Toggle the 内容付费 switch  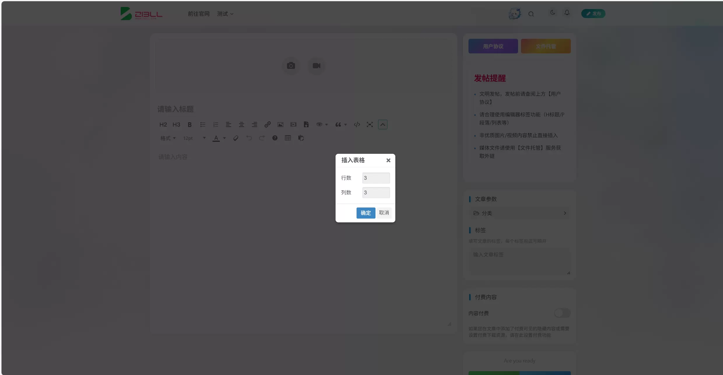point(562,313)
